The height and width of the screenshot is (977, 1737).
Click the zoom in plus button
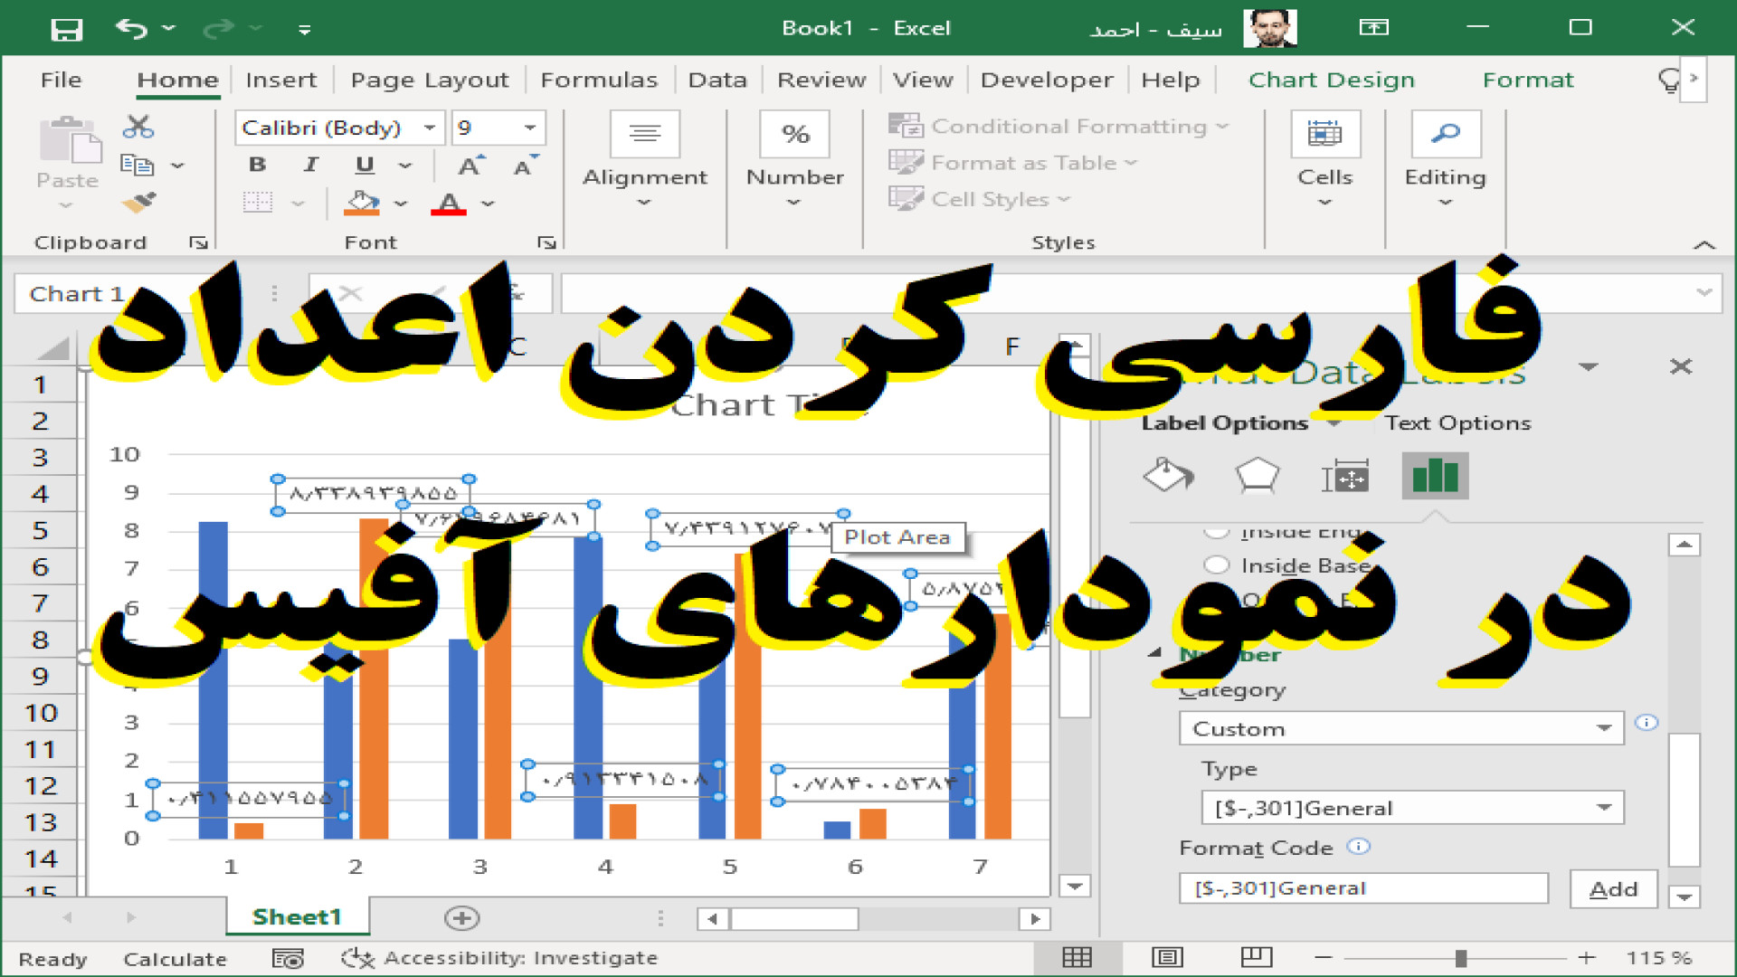[1586, 957]
